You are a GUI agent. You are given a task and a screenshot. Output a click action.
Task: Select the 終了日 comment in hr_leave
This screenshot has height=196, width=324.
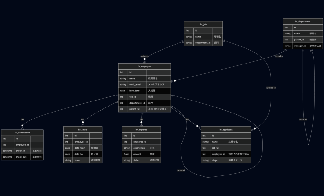(96, 154)
